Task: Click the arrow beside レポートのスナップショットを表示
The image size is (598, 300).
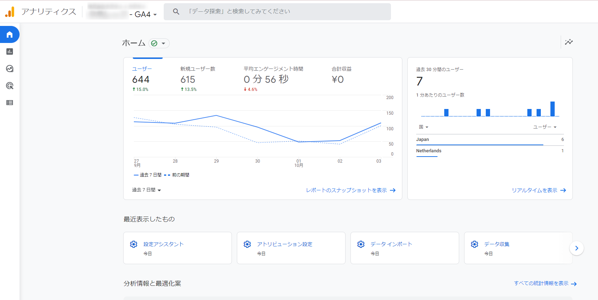Action: coord(393,190)
